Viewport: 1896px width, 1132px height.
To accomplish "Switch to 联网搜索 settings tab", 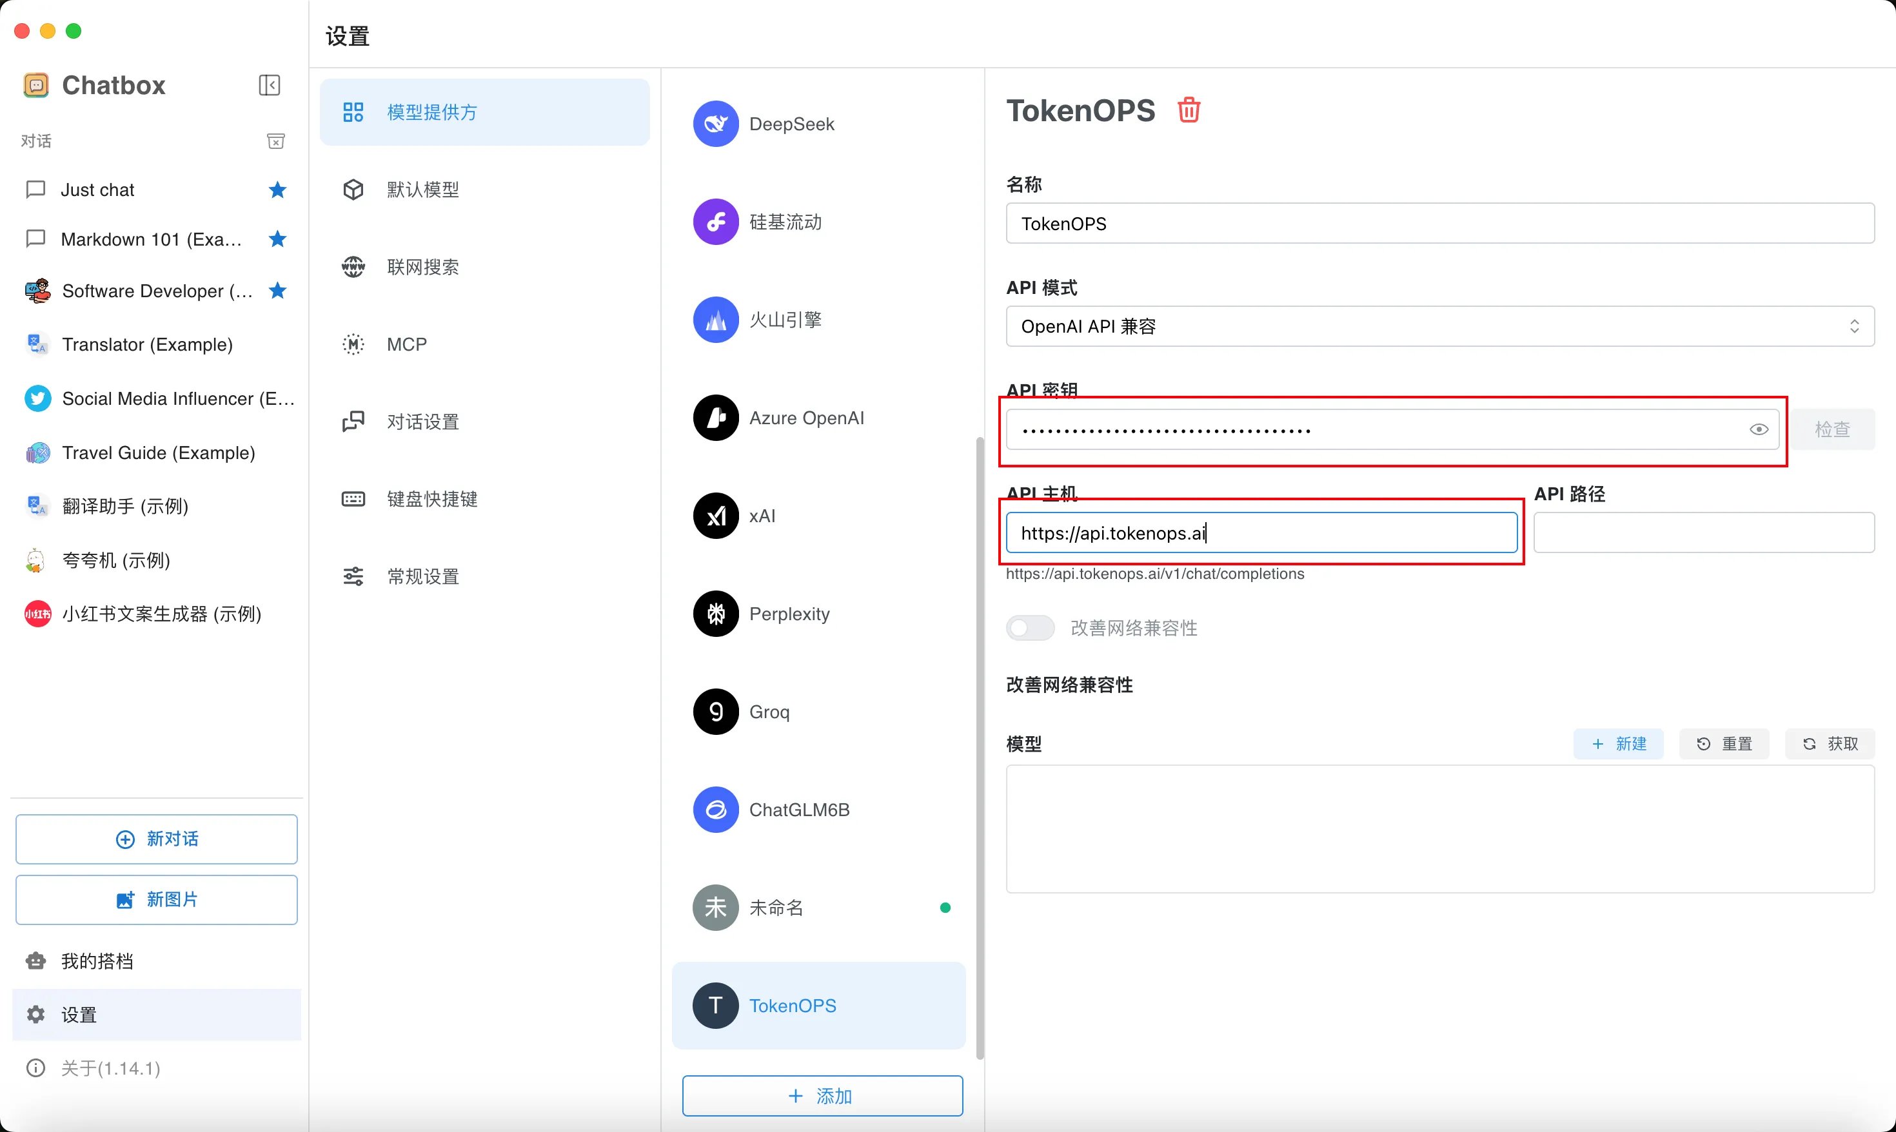I will tap(484, 267).
